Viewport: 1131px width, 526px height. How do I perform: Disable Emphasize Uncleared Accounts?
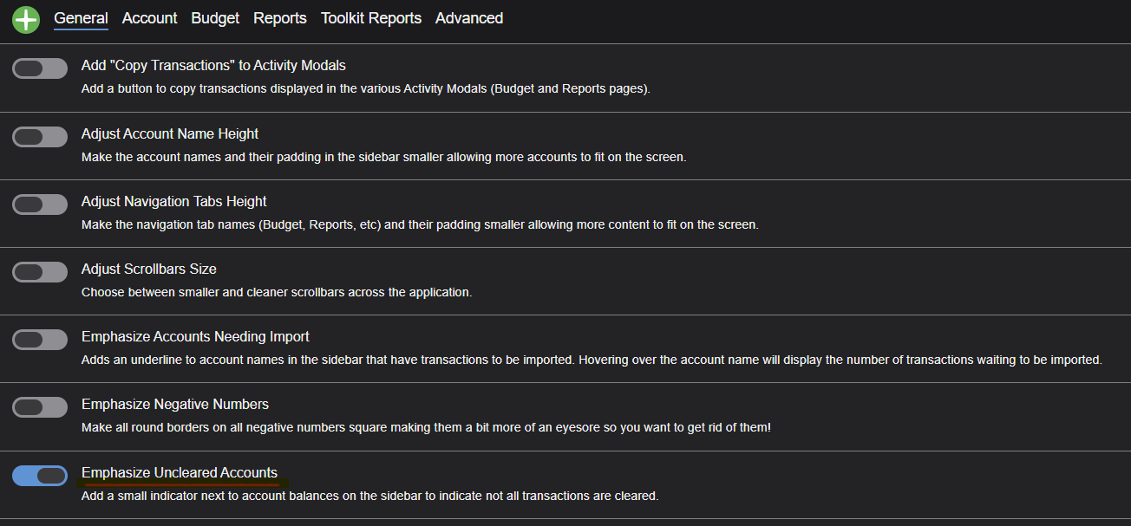(x=39, y=475)
